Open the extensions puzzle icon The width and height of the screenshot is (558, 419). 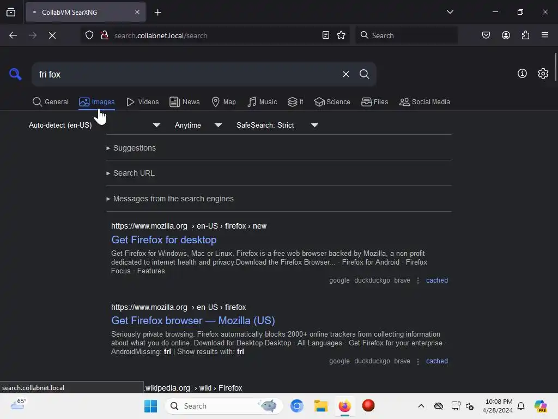pyautogui.click(x=525, y=35)
